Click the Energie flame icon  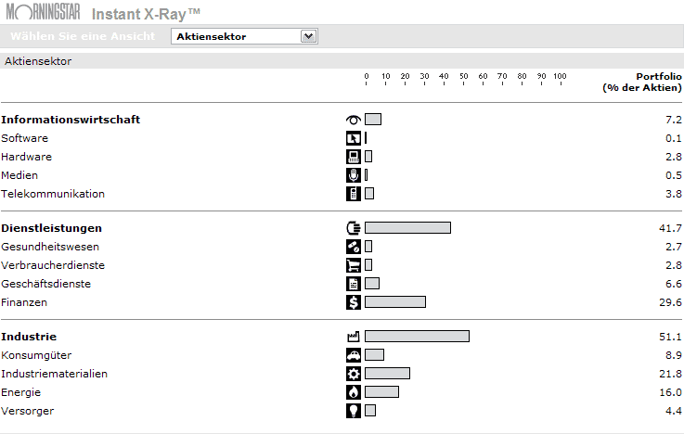click(353, 392)
